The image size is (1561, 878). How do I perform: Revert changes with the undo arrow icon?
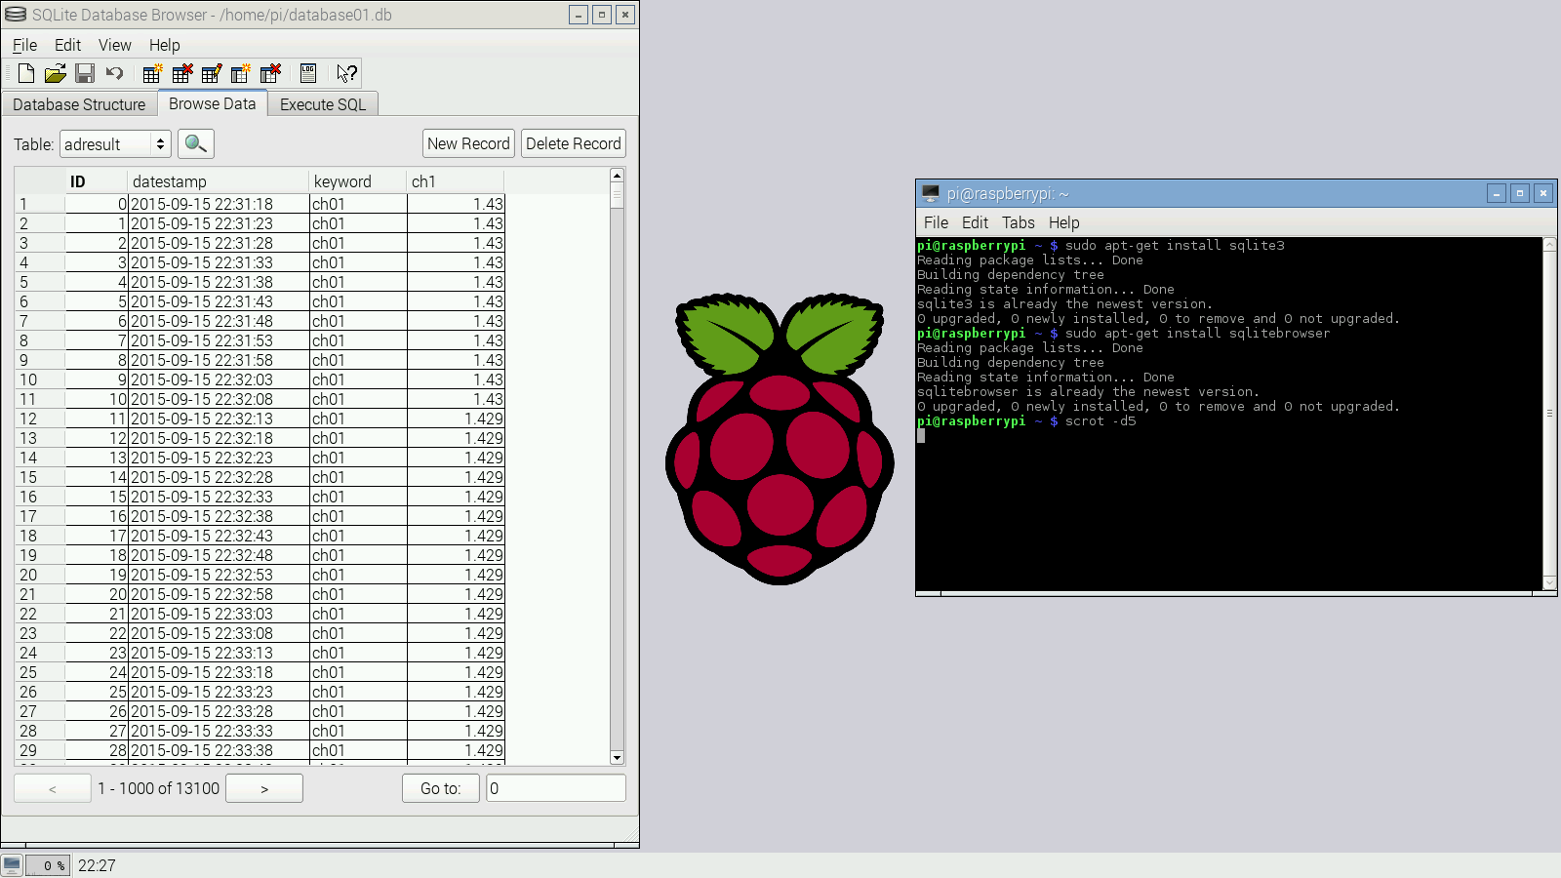tap(114, 73)
